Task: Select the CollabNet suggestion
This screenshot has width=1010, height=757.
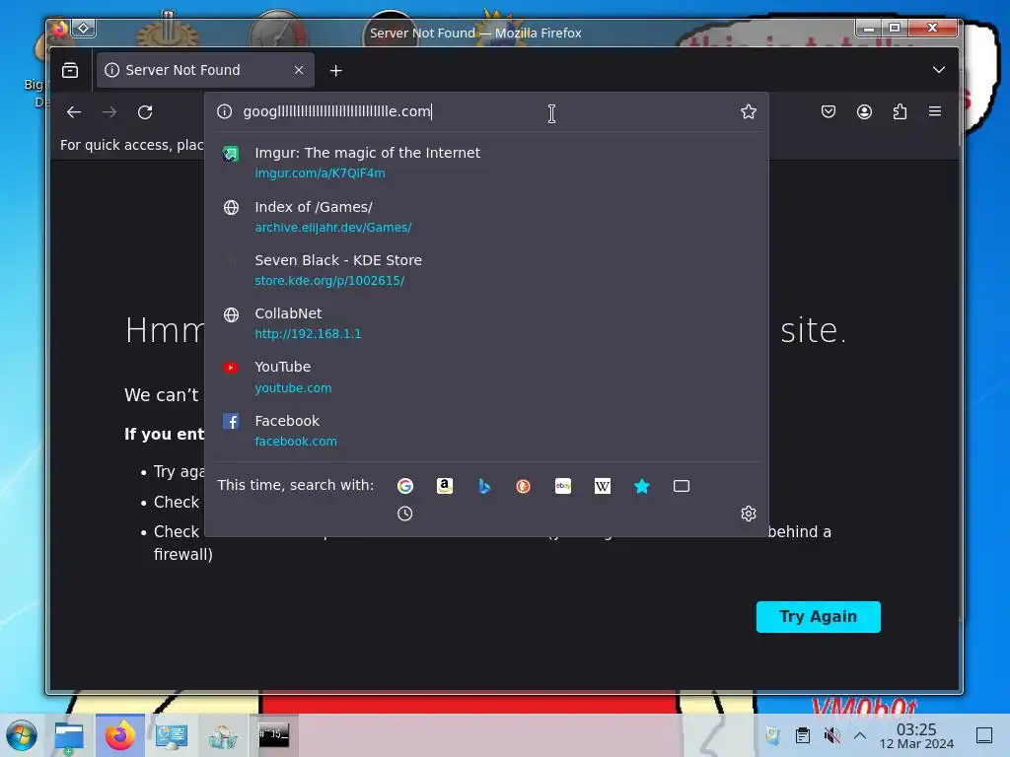Action: tap(486, 323)
